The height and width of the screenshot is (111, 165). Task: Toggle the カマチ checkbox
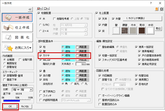41,56
